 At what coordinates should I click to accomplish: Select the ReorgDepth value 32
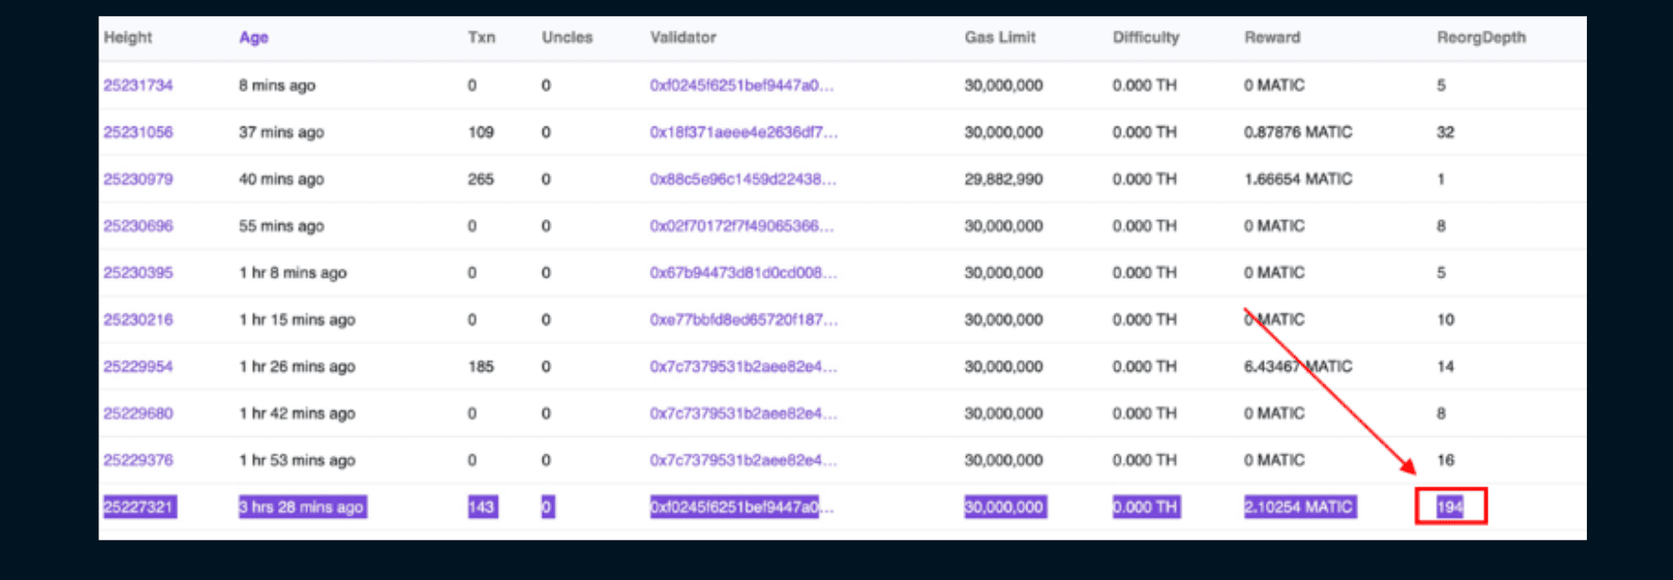(1445, 132)
